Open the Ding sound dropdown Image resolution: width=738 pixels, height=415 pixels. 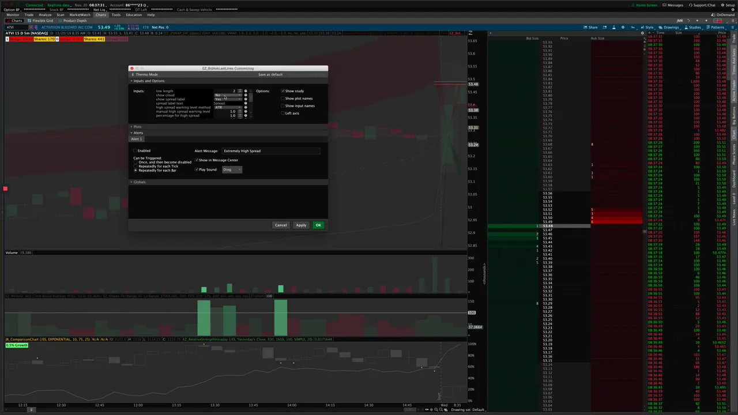(232, 169)
